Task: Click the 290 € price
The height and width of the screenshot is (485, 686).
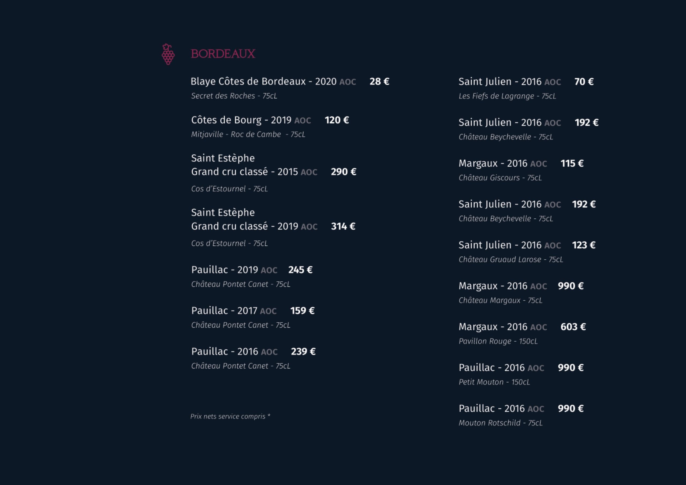Action: 343,172
